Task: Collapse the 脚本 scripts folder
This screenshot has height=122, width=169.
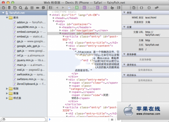Action: click(x=7, y=18)
